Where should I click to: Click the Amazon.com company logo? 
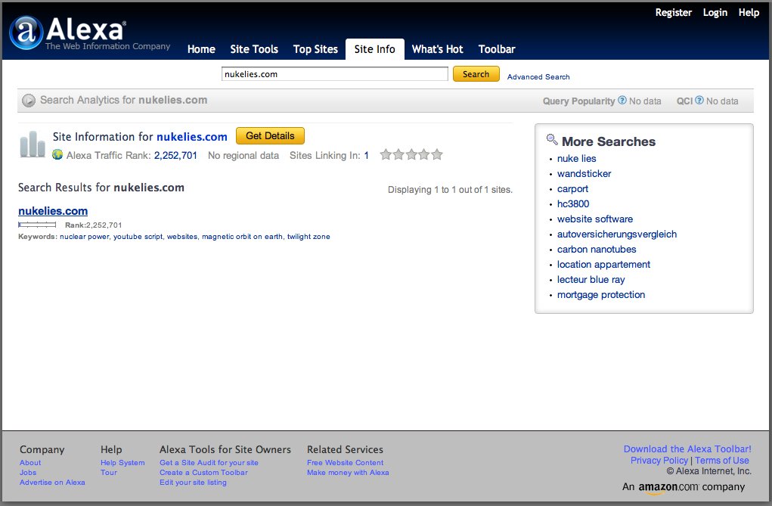click(668, 488)
